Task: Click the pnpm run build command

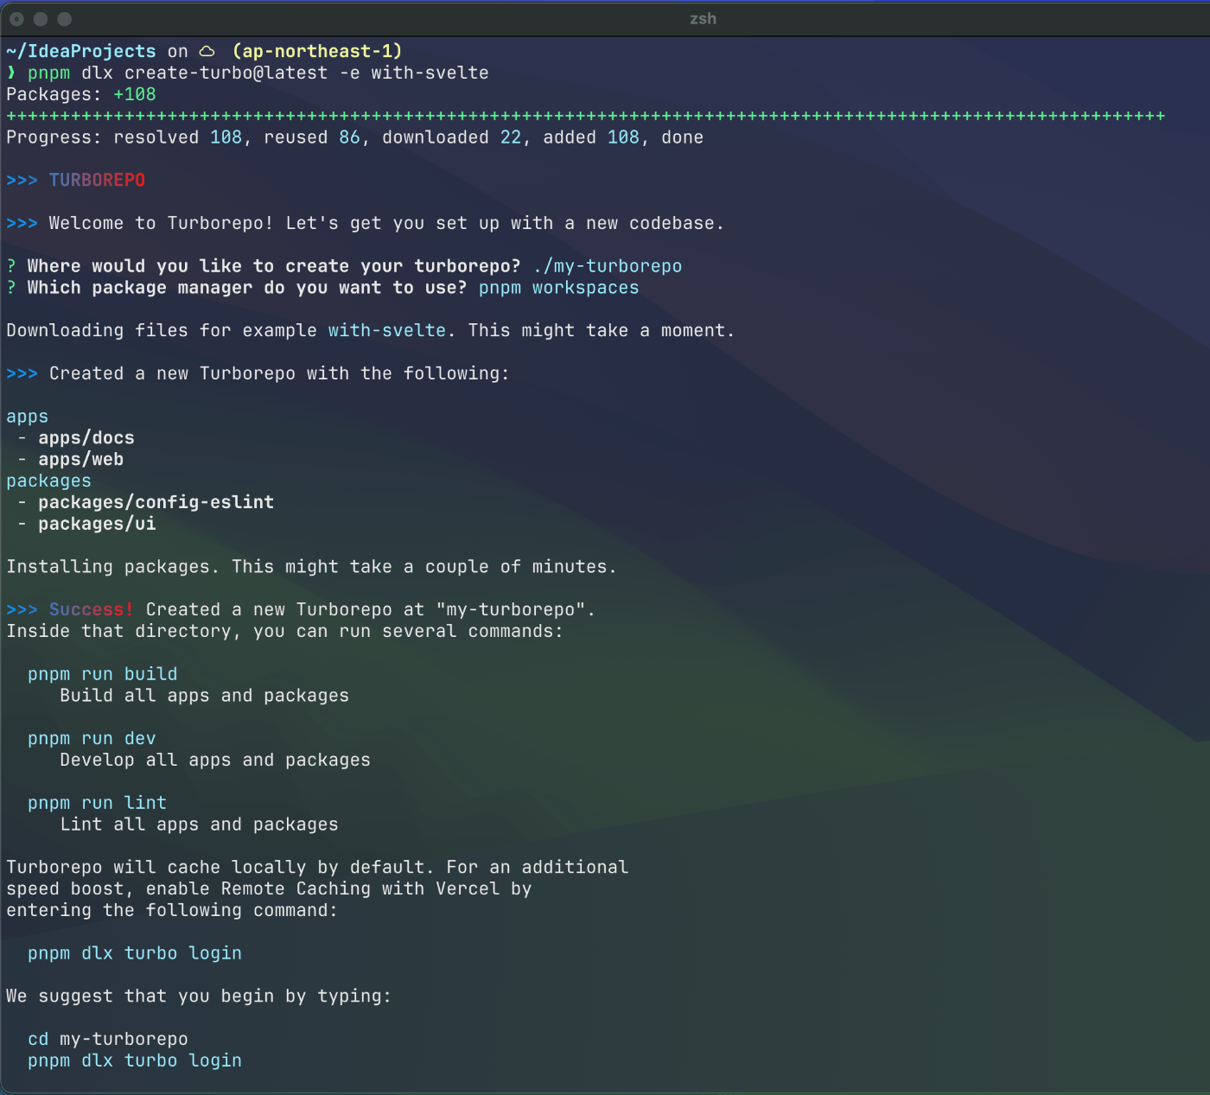Action: [103, 674]
